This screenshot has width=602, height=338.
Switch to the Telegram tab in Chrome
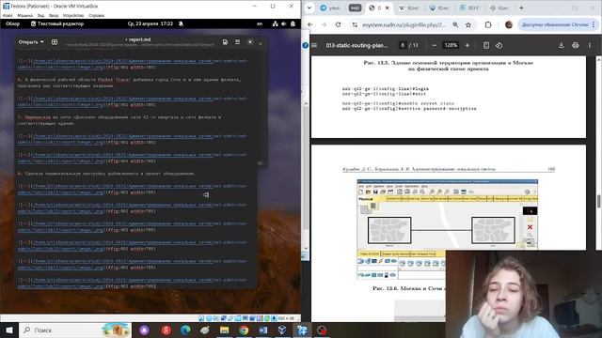[x=330, y=8]
